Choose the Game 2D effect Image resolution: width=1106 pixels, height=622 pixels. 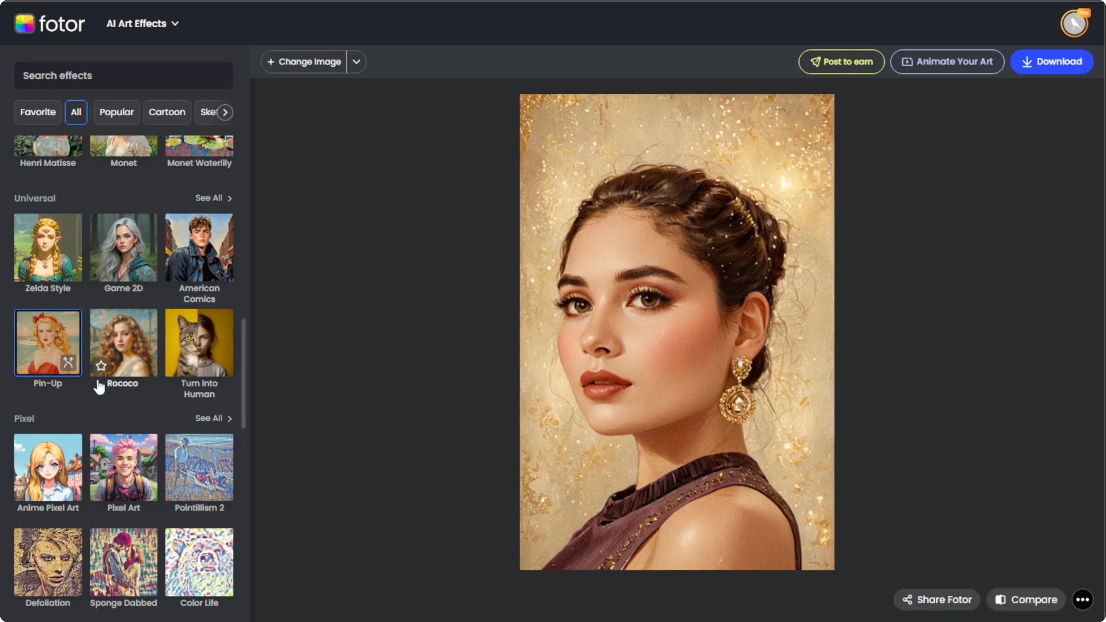click(124, 248)
